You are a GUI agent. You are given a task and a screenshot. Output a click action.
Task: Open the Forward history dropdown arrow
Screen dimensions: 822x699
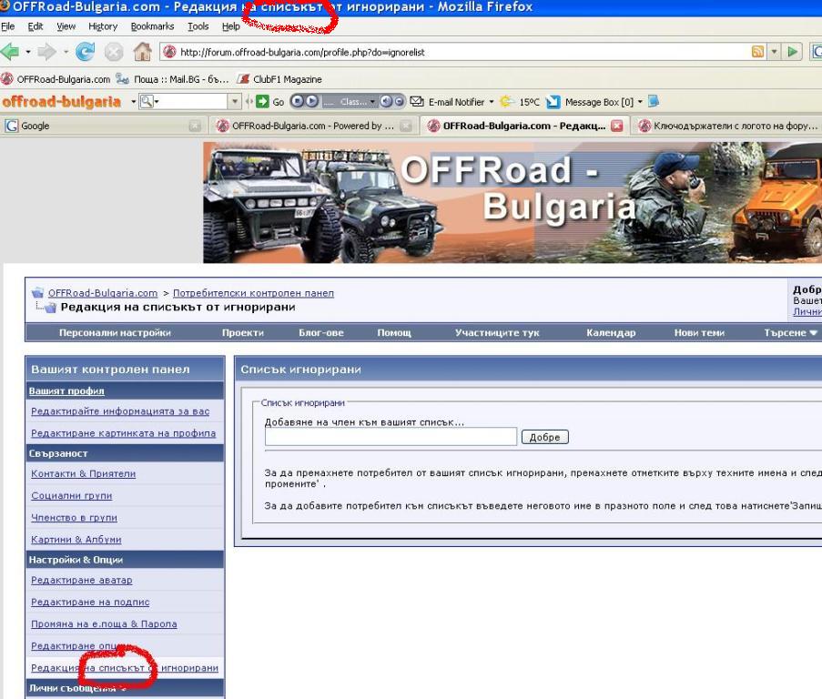[66, 52]
